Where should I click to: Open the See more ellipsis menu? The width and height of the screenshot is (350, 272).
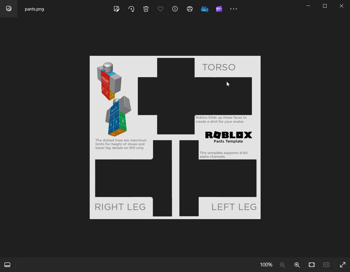(x=233, y=9)
